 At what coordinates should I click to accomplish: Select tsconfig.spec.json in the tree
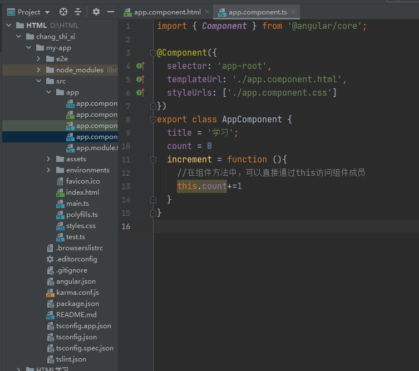tap(85, 348)
